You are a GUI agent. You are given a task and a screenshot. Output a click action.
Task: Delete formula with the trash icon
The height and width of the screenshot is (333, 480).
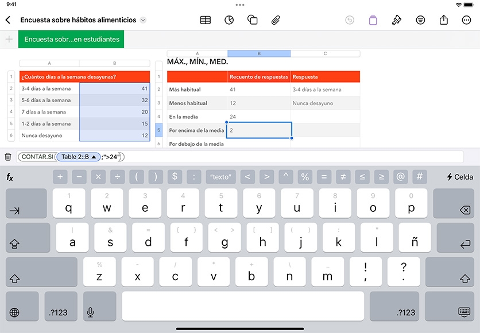click(x=8, y=157)
